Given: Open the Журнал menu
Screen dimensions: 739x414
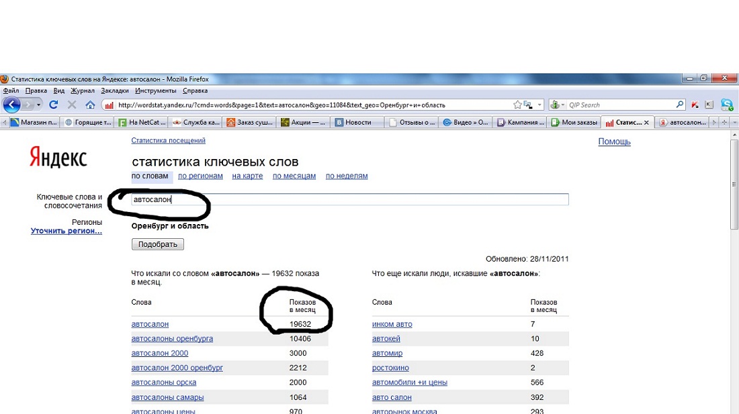Looking at the screenshot, I should 83,91.
